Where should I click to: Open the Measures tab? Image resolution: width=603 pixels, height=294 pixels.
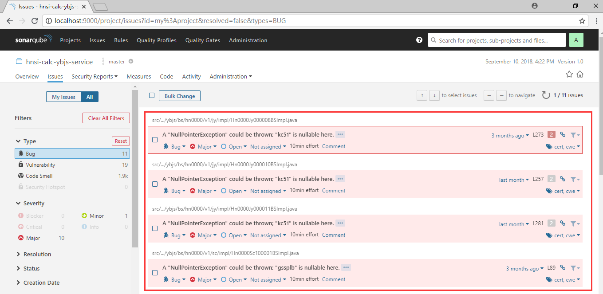[139, 76]
